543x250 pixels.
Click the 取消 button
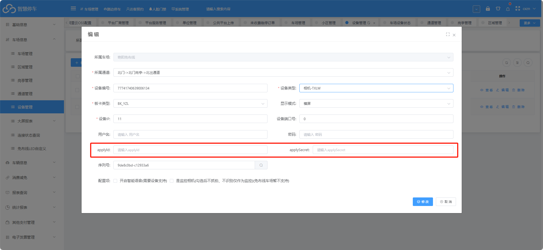[446, 202]
